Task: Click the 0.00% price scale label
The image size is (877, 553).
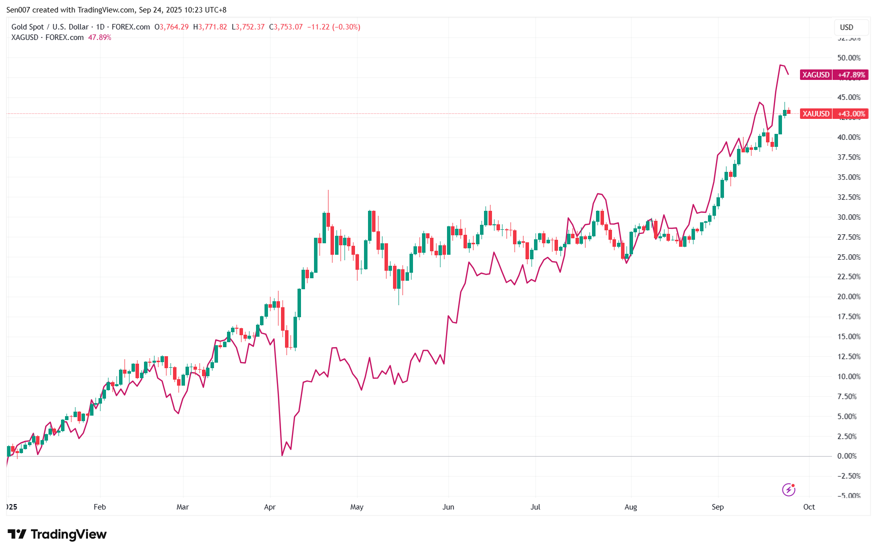Action: (847, 456)
